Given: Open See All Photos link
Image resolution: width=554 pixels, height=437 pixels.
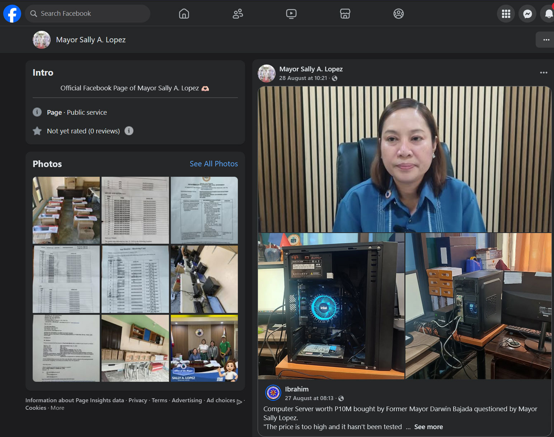Looking at the screenshot, I should (214, 164).
